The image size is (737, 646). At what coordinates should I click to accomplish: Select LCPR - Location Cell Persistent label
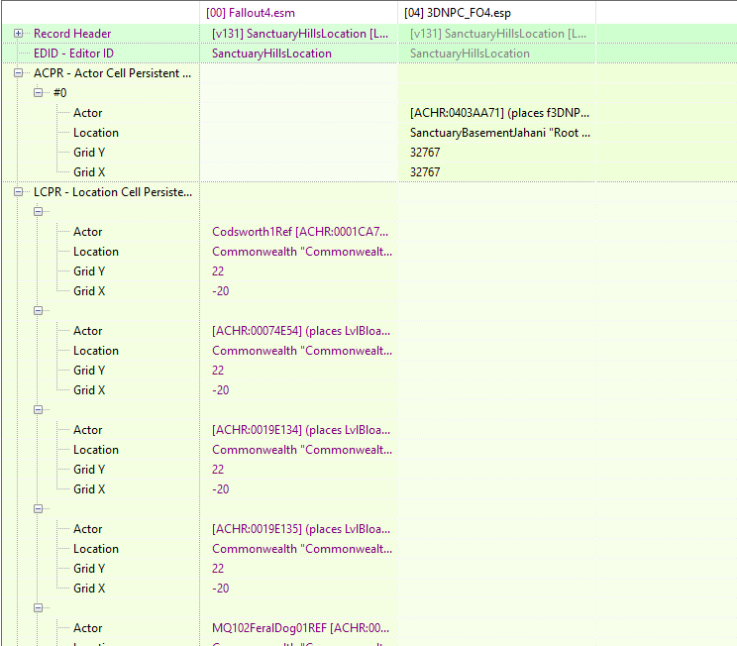pyautogui.click(x=113, y=192)
